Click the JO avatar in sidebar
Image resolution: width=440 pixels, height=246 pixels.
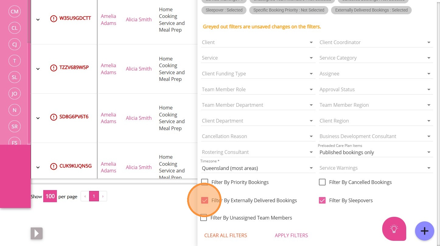14,94
